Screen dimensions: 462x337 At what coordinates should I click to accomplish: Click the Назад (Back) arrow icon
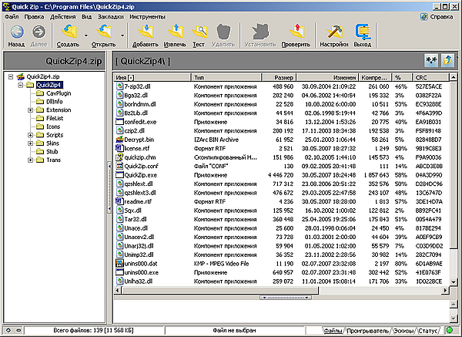16,32
